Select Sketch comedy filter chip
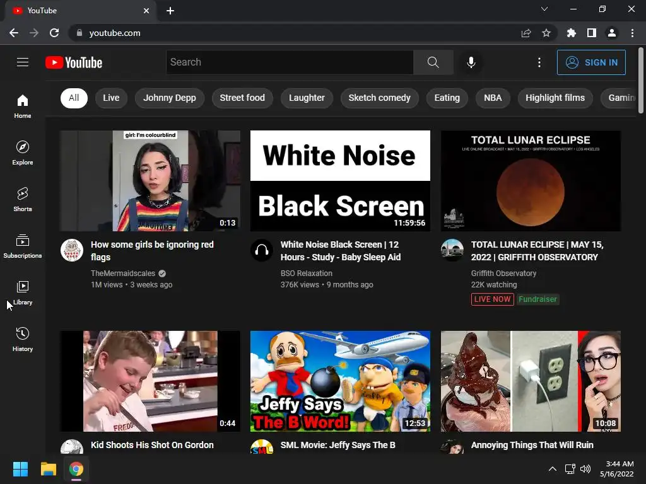Viewport: 646px width, 484px height. (379, 98)
